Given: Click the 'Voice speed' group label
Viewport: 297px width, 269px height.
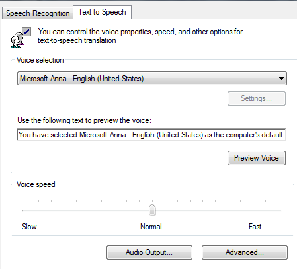Looking at the screenshot, I should point(36,184).
